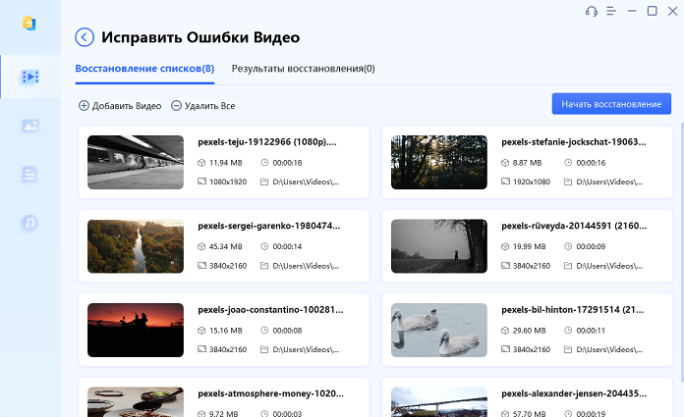The width and height of the screenshot is (684, 417).
Task: Click the 9.72 MB size value
Action: [x=223, y=413]
